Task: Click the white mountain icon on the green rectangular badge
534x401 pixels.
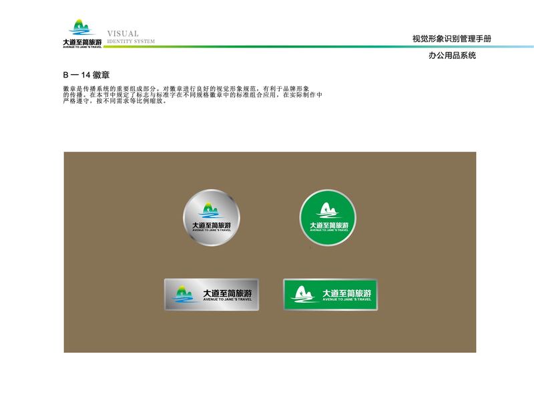Action: point(304,294)
